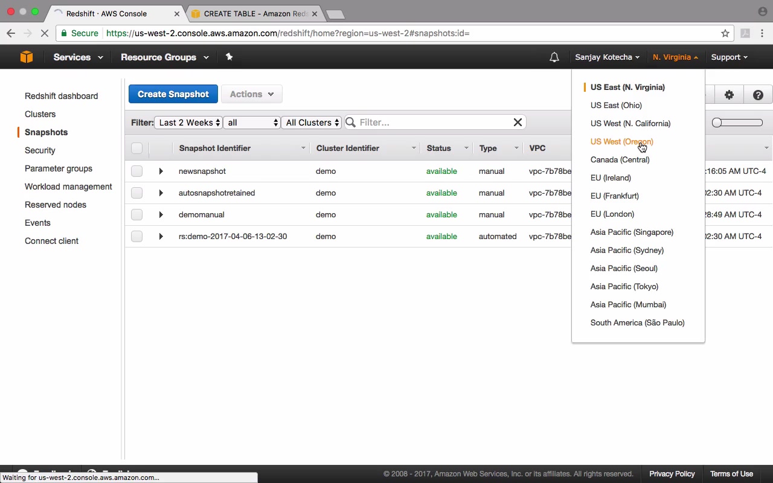
Task: Collapse the N. Virginia region menu
Action: coord(675,57)
